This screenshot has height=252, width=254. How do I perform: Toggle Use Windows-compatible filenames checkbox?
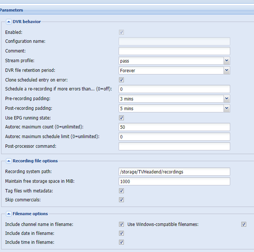point(244,224)
